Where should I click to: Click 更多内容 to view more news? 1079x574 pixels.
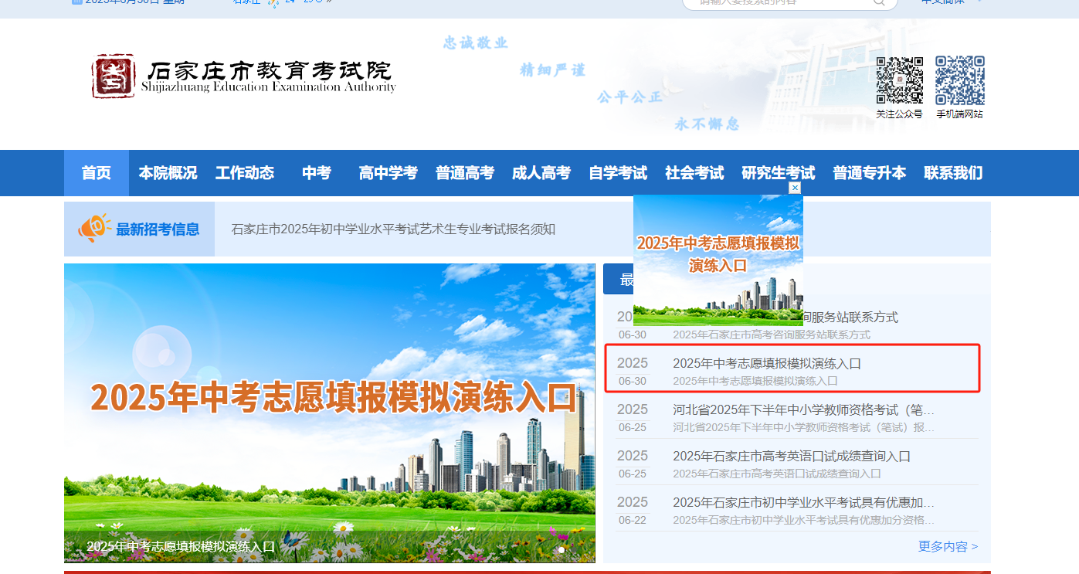(948, 547)
